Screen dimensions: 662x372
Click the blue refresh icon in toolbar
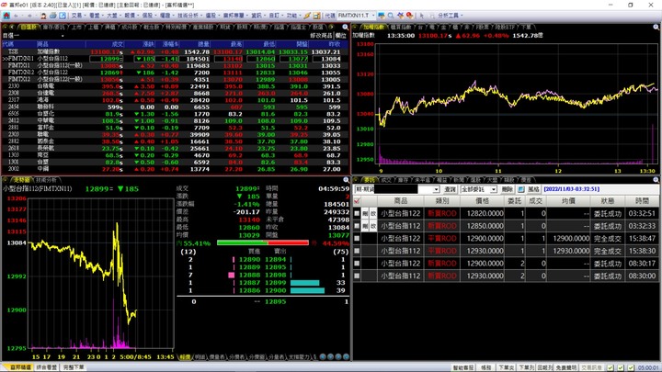coord(63,16)
